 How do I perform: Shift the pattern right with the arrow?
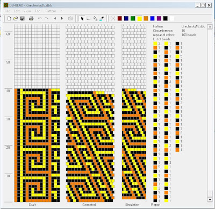62,18
